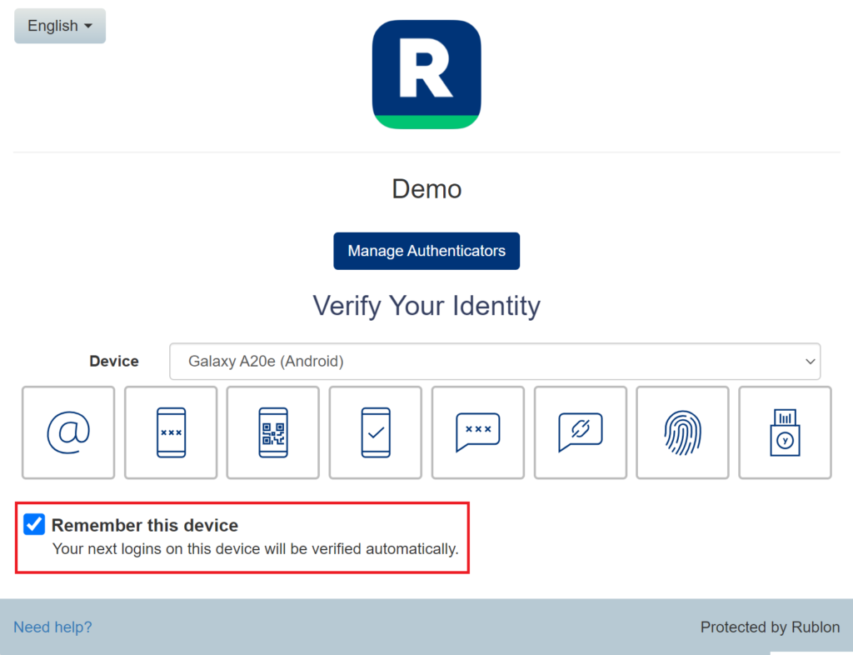This screenshot has width=853, height=655.
Task: Click the Rublon logo at top
Action: coord(426,75)
